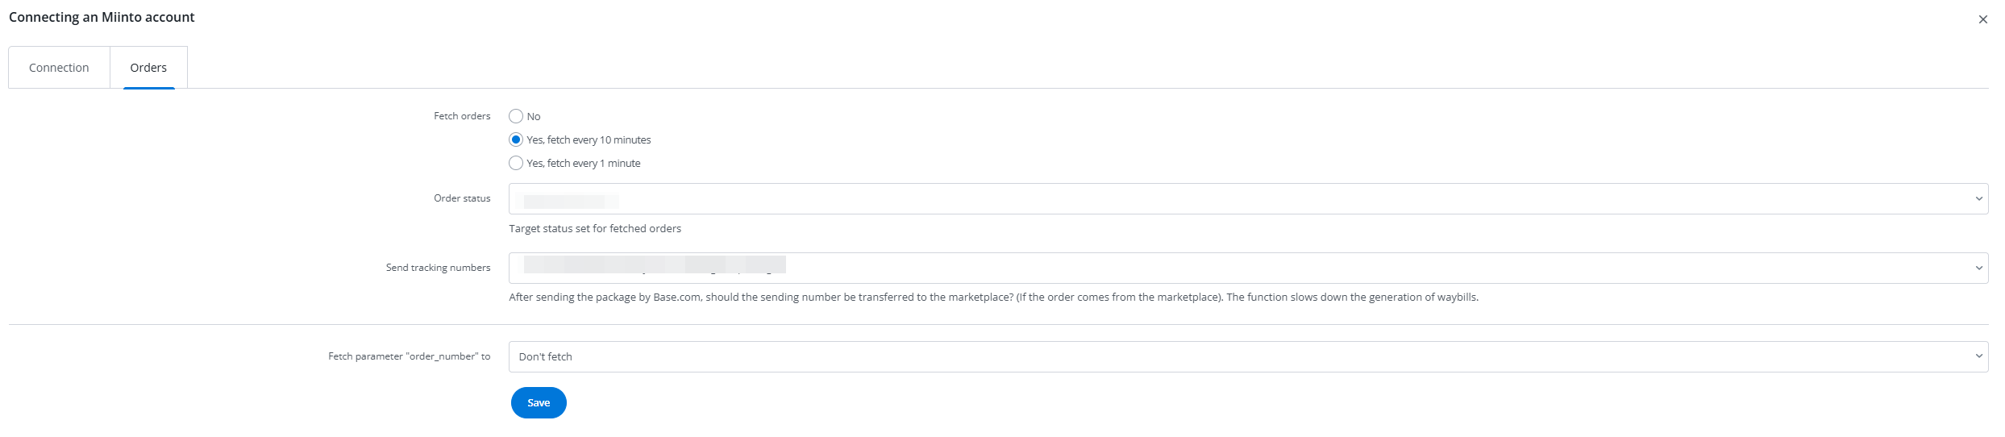Click the "Send tracking numbers" field label
Image resolution: width=2005 pixels, height=437 pixels.
tap(438, 268)
